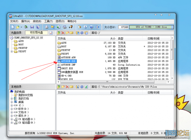Click the Add files toolbar icon
The image size is (191, 140).
pos(79,27)
